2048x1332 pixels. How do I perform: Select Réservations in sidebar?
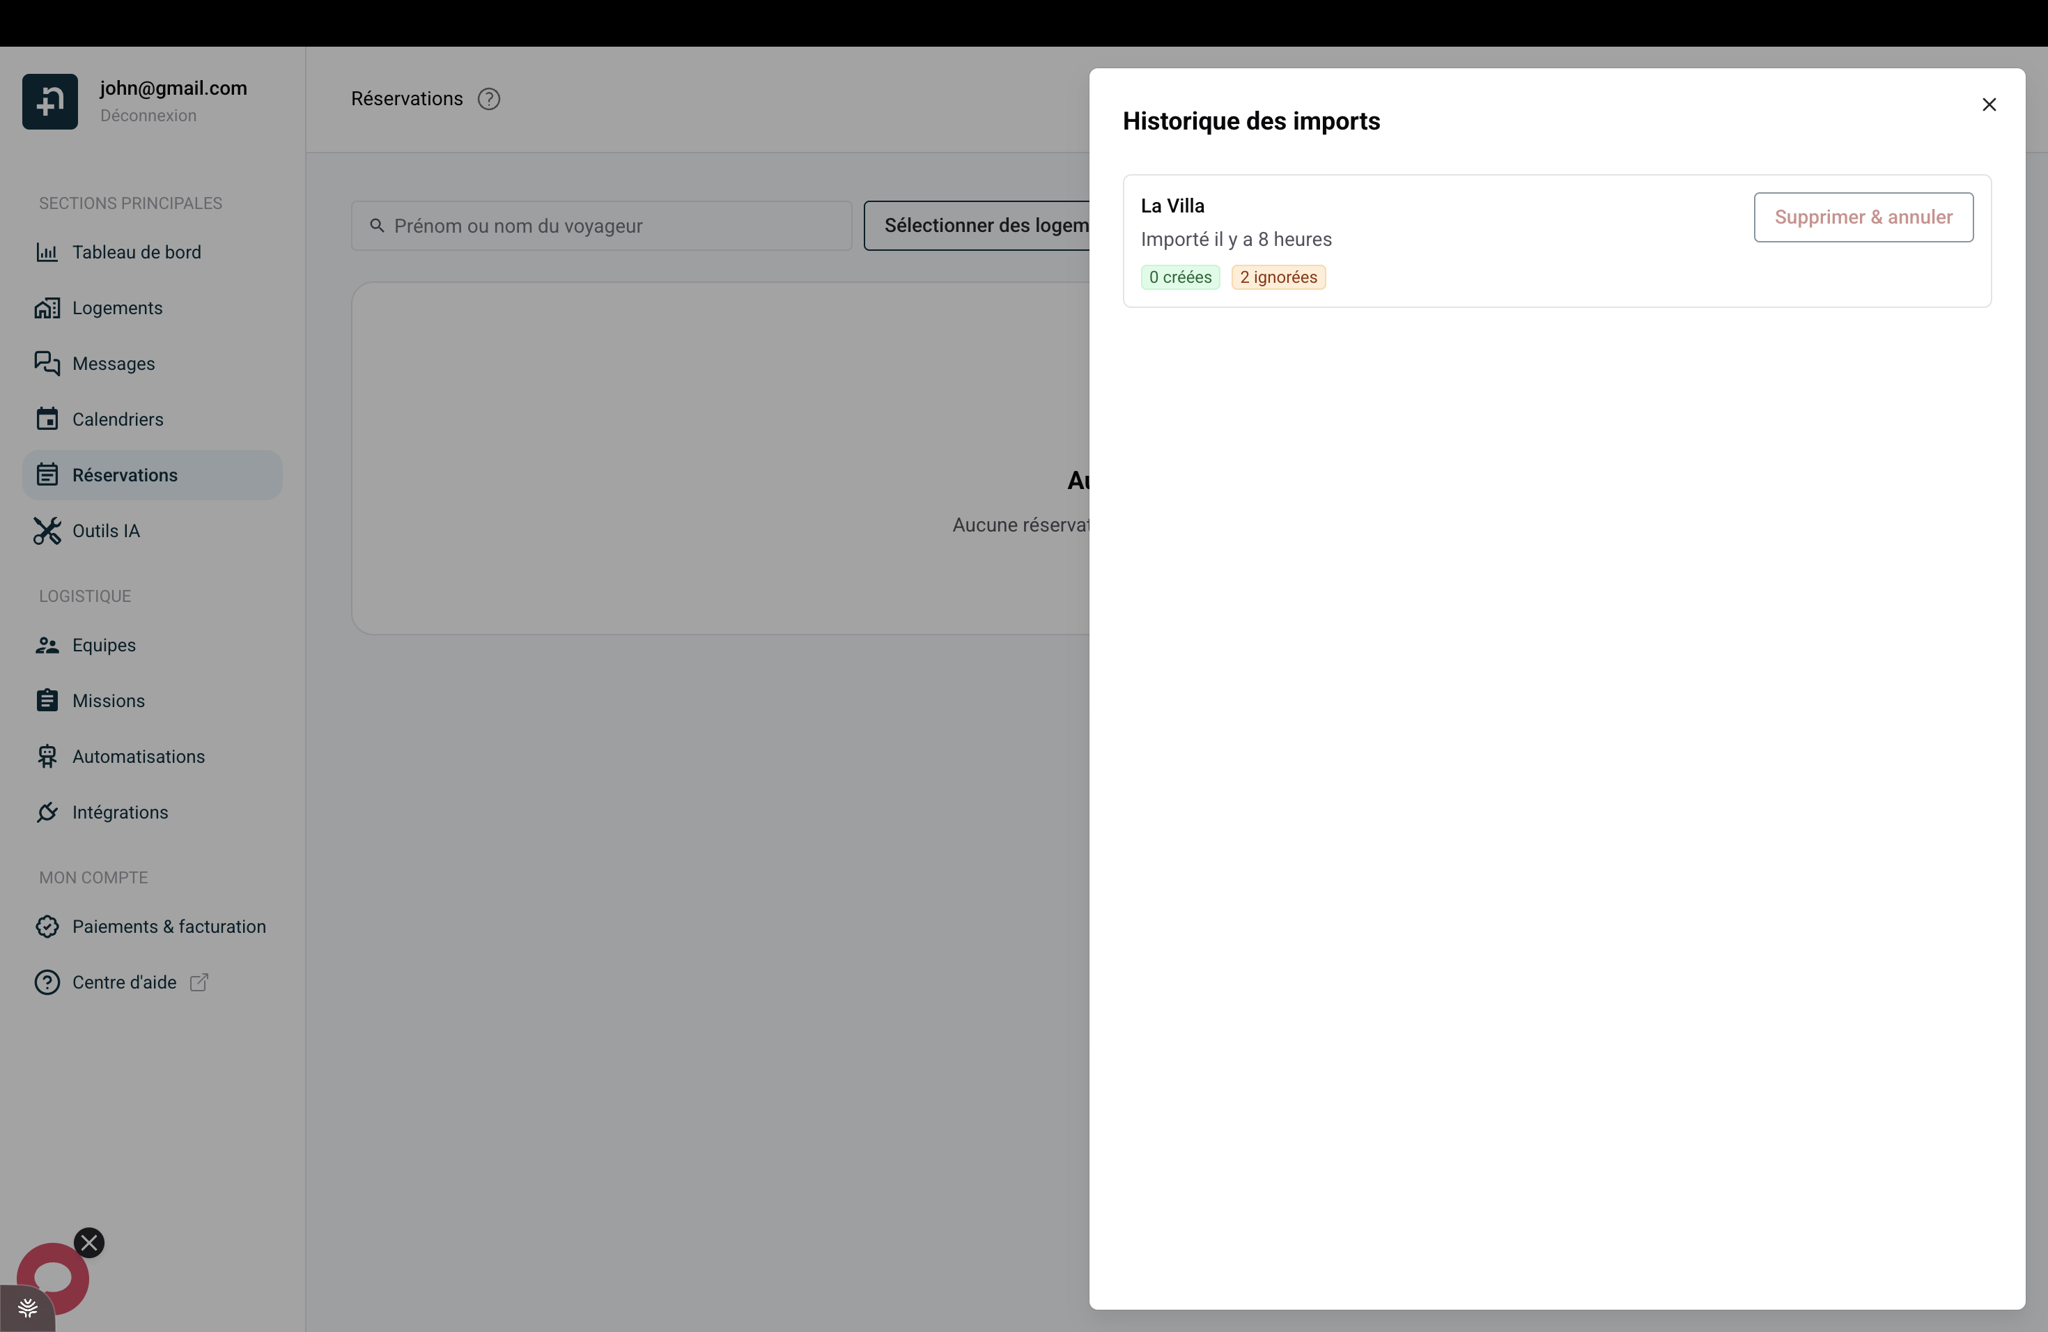[x=153, y=475]
